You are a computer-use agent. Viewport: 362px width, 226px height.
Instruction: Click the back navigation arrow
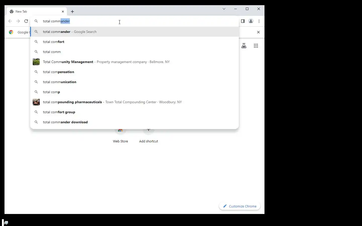pos(10,21)
